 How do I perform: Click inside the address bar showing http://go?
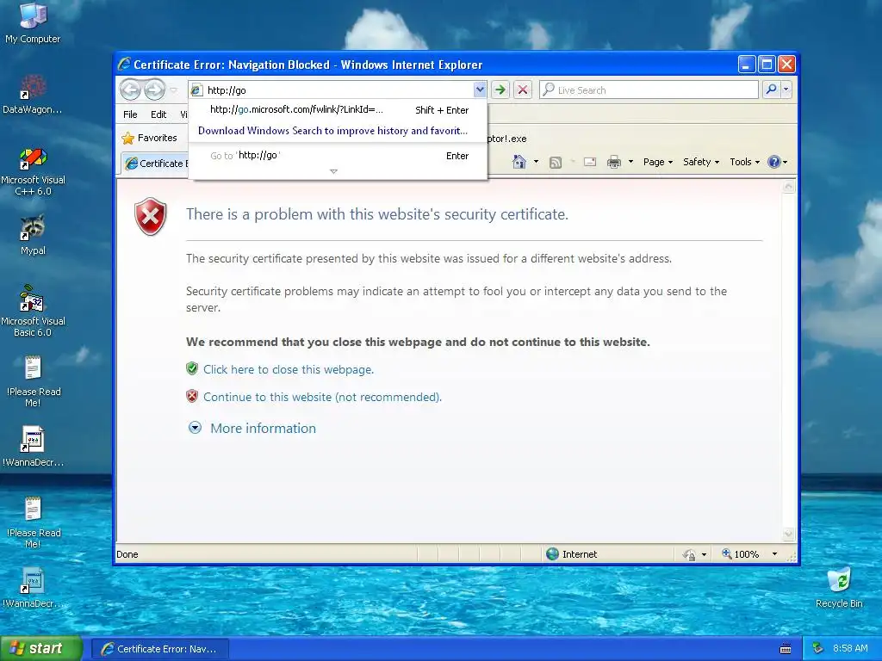338,90
